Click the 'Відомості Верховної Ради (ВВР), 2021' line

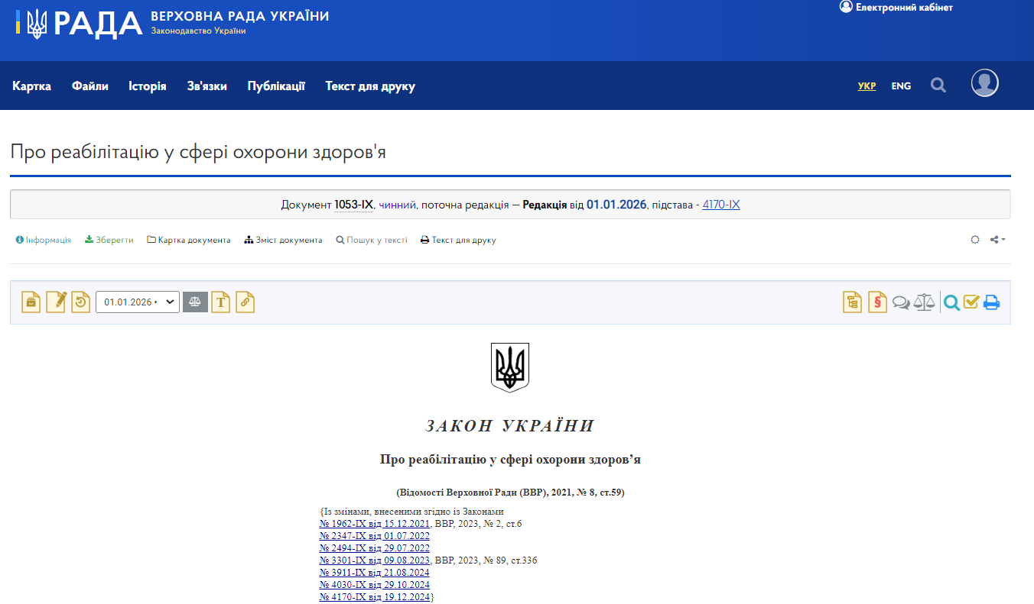(510, 493)
